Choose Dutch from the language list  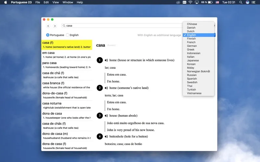[x=199, y=31]
